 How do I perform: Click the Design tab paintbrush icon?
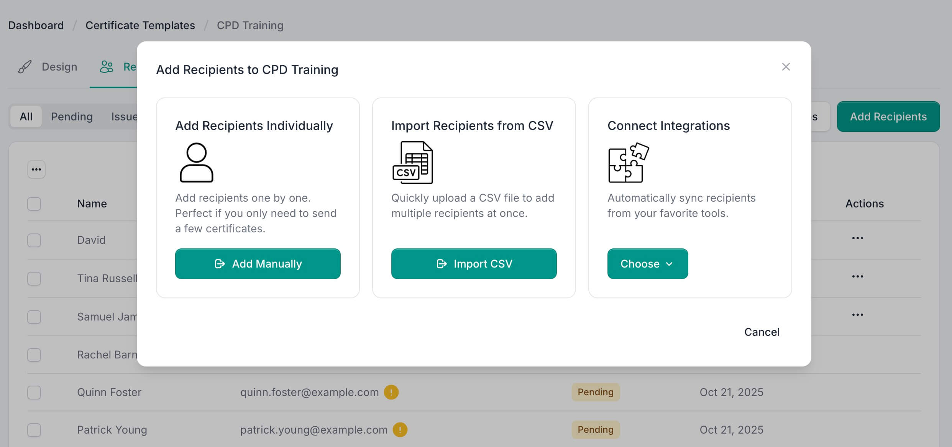click(x=25, y=67)
